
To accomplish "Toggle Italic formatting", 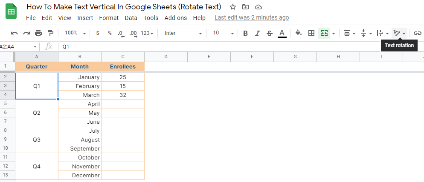I will [x=257, y=33].
